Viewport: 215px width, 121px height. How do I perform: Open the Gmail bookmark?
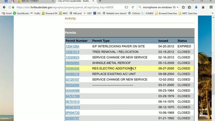click(7, 13)
